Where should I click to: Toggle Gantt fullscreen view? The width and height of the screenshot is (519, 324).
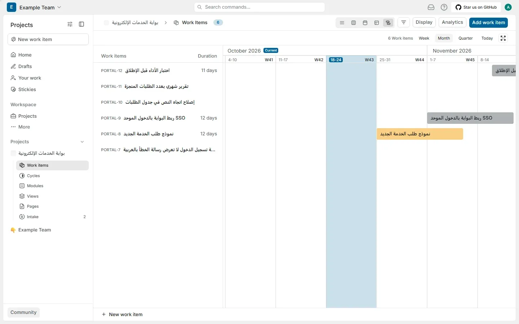pos(503,38)
